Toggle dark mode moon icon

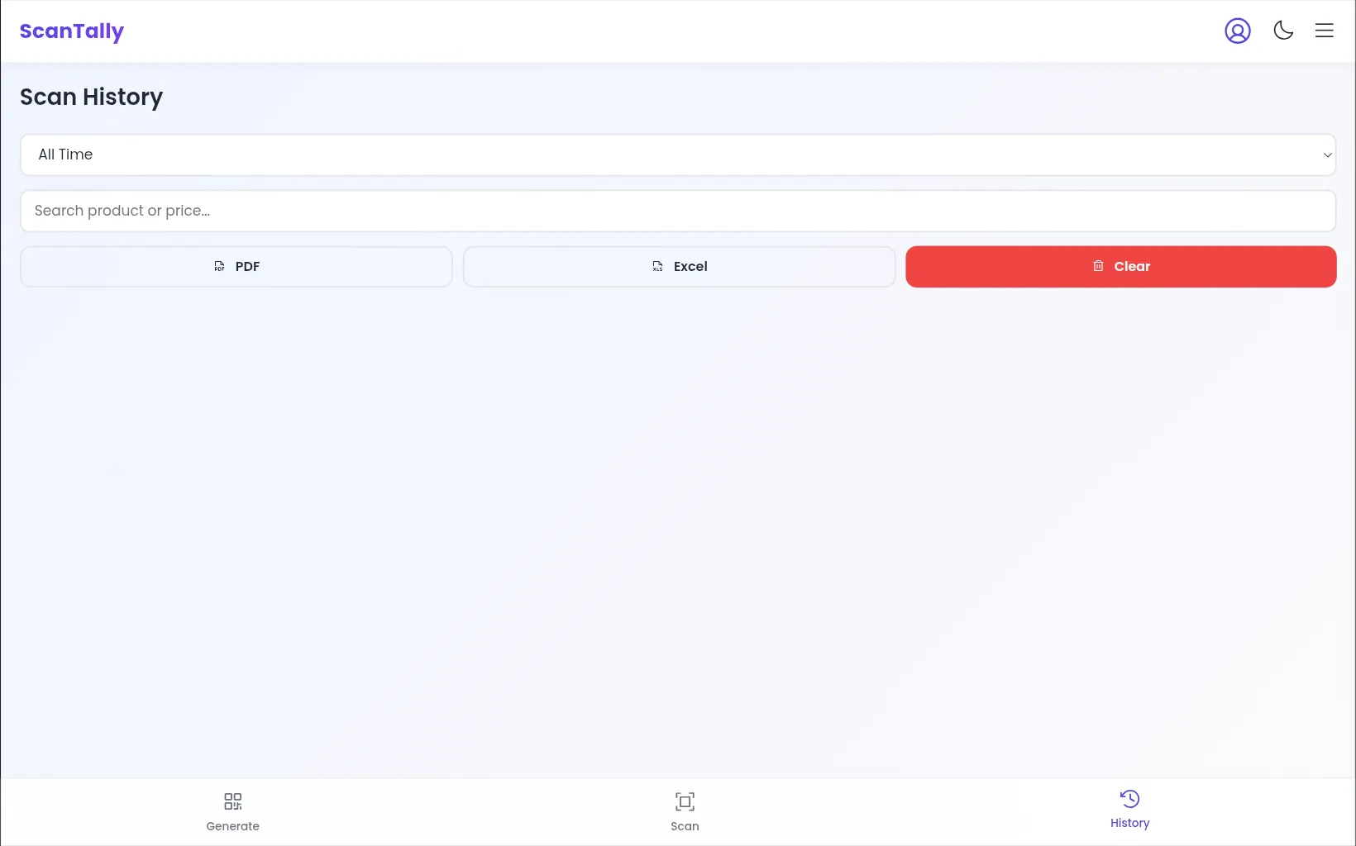tap(1283, 31)
